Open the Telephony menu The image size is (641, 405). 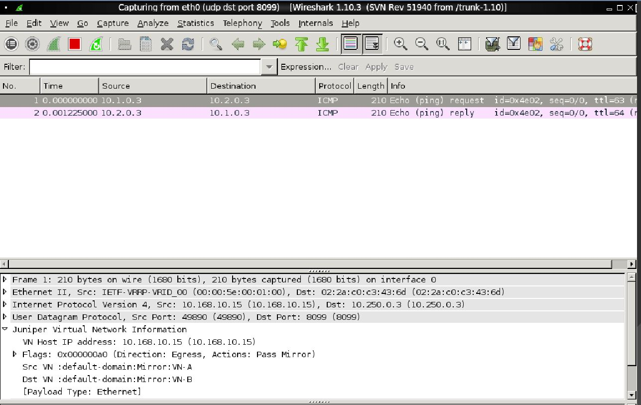(242, 23)
